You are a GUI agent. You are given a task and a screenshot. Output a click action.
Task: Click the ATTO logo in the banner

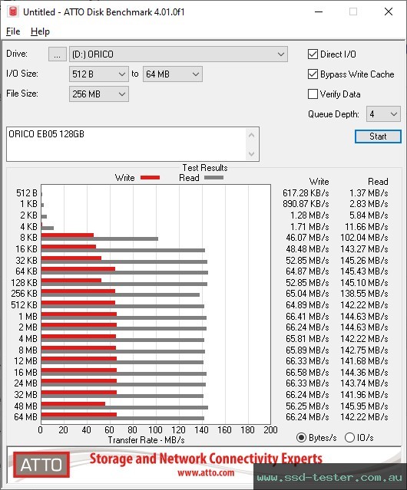click(41, 465)
